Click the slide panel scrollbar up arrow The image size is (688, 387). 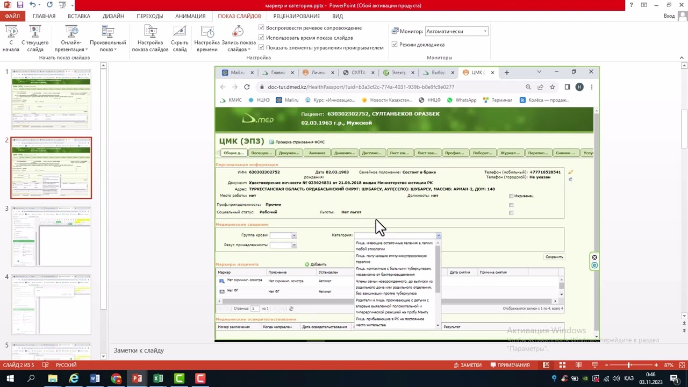pos(103,66)
